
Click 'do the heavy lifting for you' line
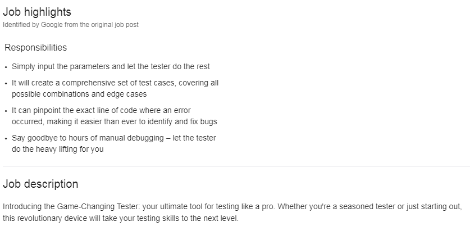(x=57, y=149)
